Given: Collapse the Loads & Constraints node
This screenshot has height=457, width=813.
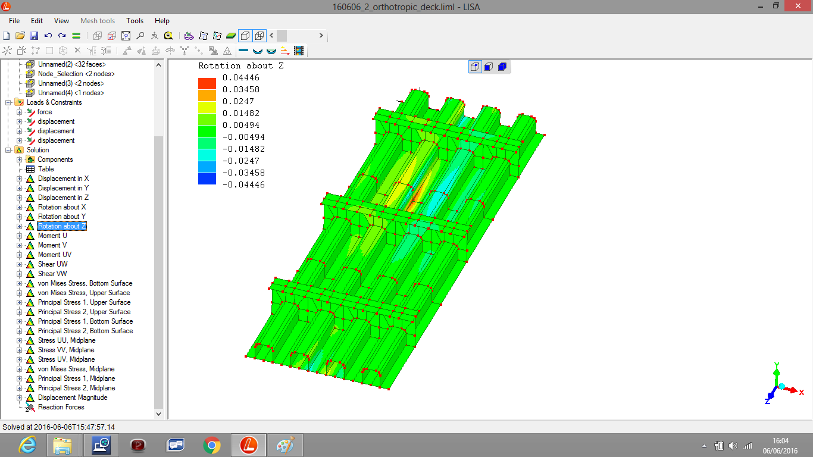Looking at the screenshot, I should click(8, 102).
